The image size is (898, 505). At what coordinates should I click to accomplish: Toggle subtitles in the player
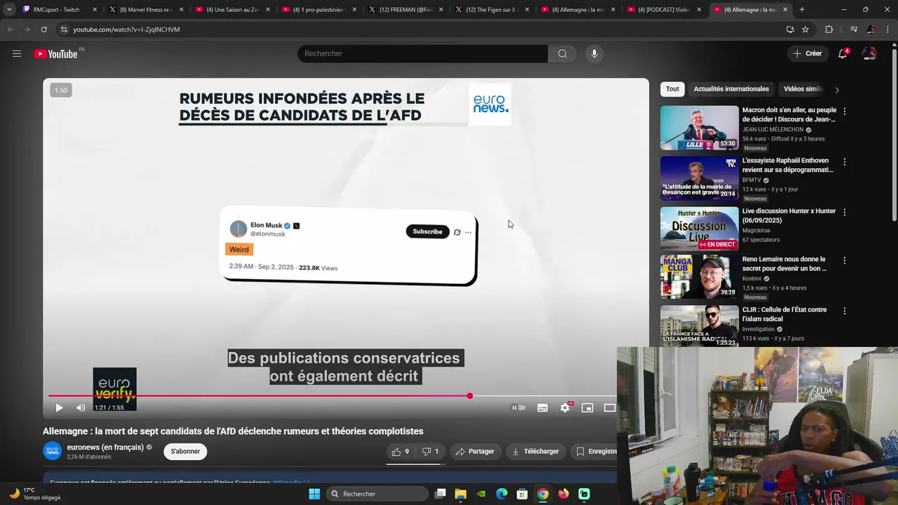click(542, 408)
